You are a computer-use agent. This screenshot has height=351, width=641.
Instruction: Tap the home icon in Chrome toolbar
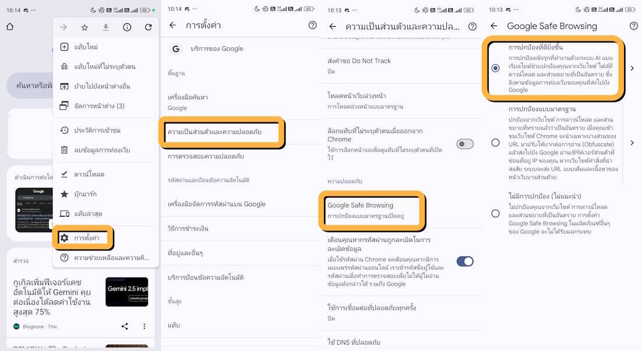pos(10,27)
